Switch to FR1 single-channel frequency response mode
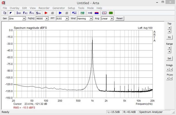Image resolution: width=176 pixels, height=115 pixels. (32, 13)
